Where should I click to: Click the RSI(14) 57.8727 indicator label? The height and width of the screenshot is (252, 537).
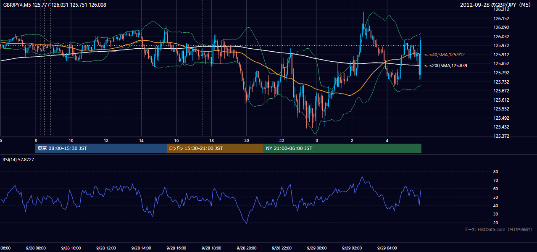tap(18, 160)
